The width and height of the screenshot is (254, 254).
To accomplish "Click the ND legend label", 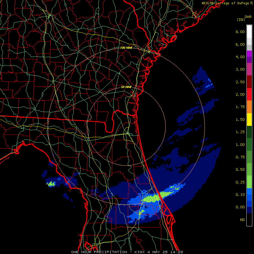I will (242, 220).
